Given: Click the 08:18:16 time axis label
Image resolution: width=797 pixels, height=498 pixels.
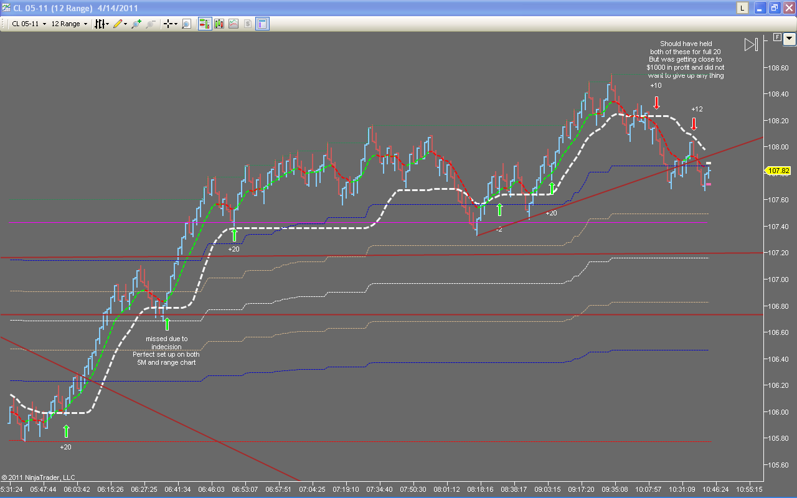Looking at the screenshot, I should 481,490.
